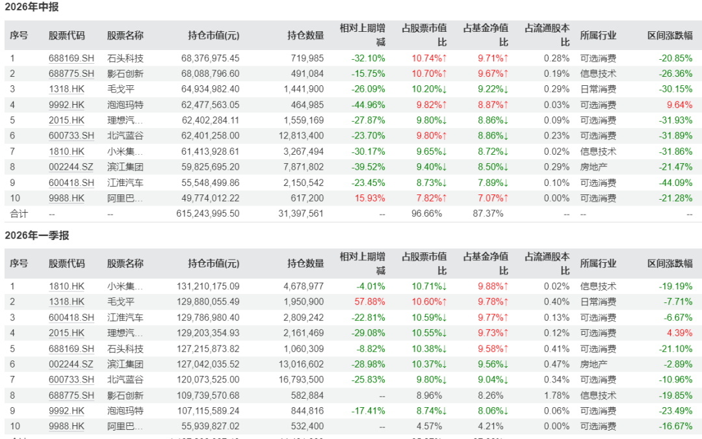Select holding value 131,210,175.09
This screenshot has width=702, height=439.
(x=208, y=286)
